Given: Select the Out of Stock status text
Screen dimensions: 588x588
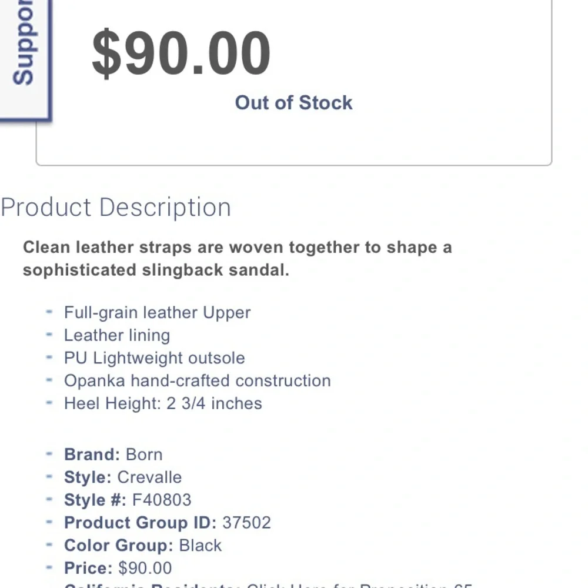Looking at the screenshot, I should tap(293, 102).
